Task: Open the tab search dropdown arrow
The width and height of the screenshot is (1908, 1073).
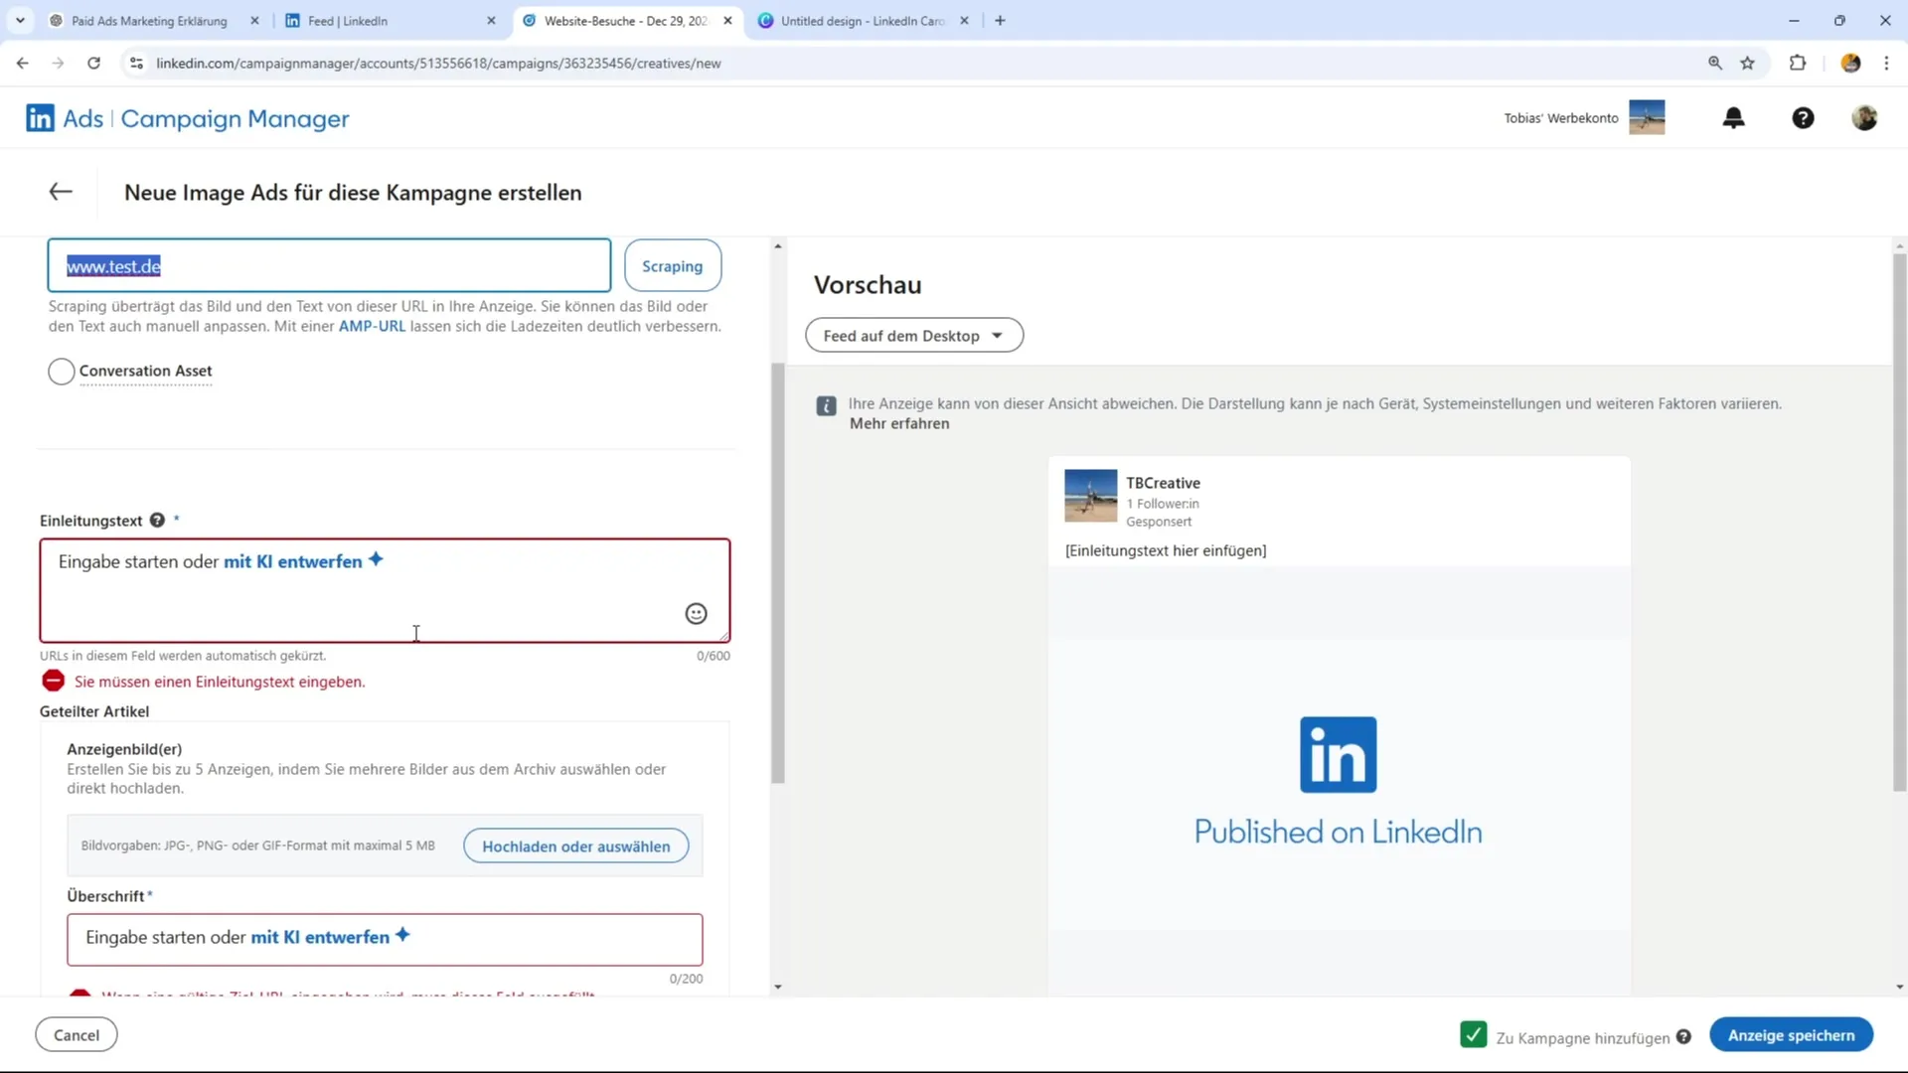Action: point(20,20)
